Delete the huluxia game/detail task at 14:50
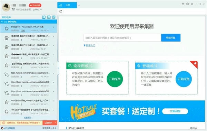This screenshot has width=207, height=131. pyautogui.click(x=53, y=82)
